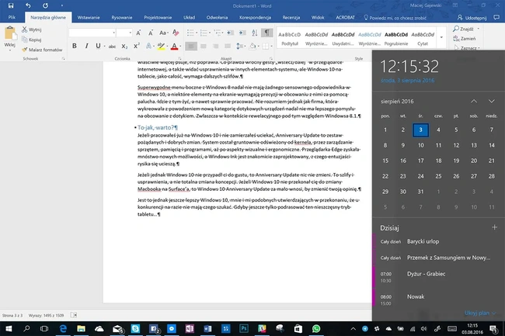Image resolution: width=505 pixels, height=336 pixels.
Task: Clear all formatting eraser icon
Action: tap(176, 33)
